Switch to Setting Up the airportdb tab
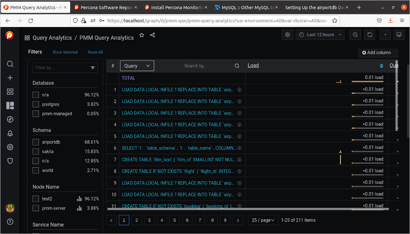Image resolution: width=410 pixels, height=234 pixels. pyautogui.click(x=317, y=7)
